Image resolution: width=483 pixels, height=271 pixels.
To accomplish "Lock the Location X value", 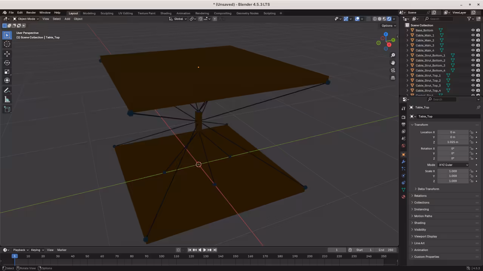I will tap(471, 132).
